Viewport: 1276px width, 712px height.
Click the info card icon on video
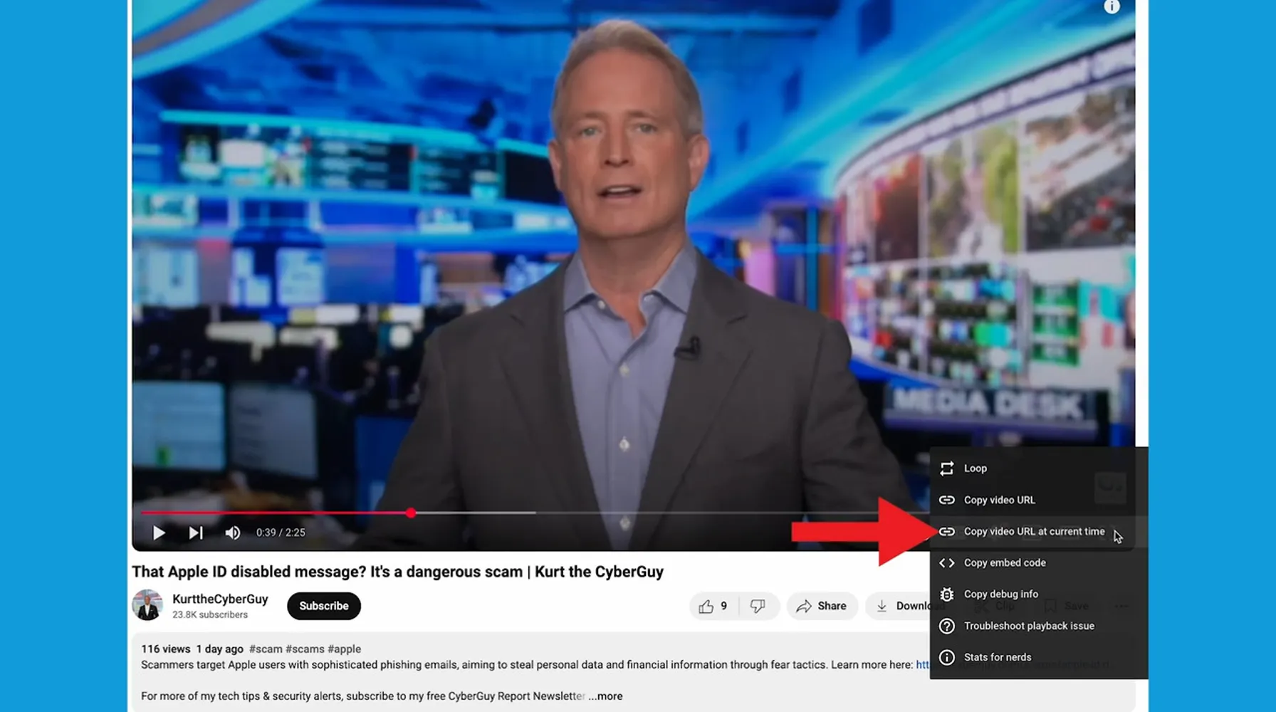1112,7
